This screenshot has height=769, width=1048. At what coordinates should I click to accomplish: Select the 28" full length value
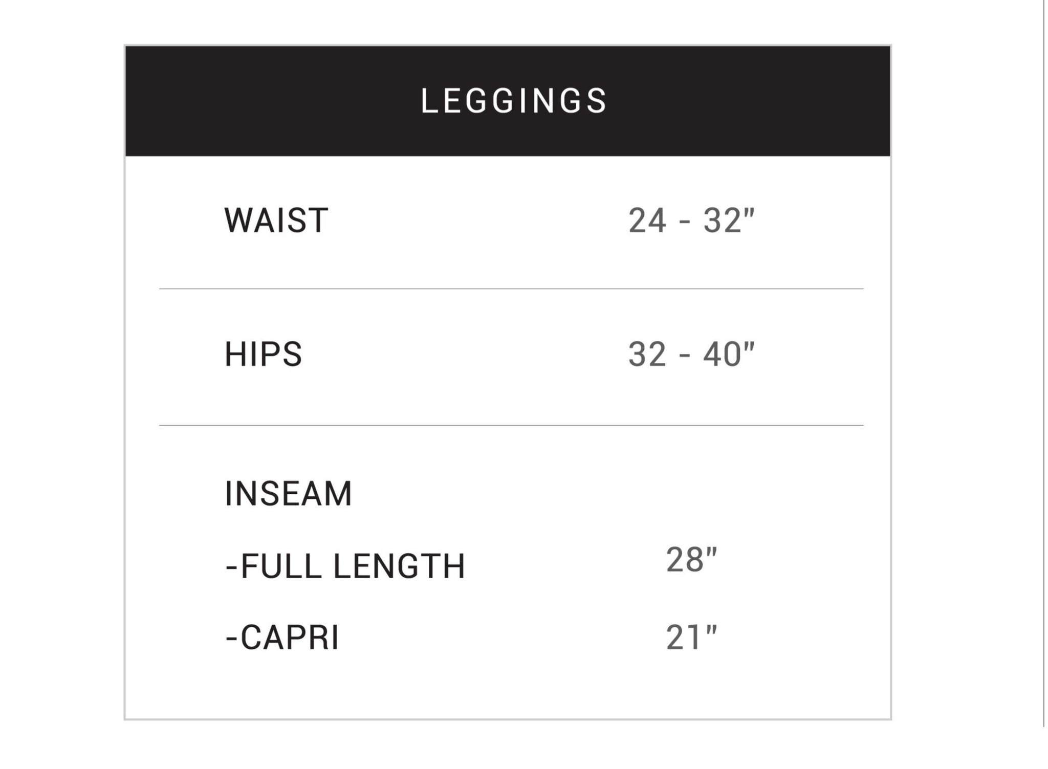691,560
